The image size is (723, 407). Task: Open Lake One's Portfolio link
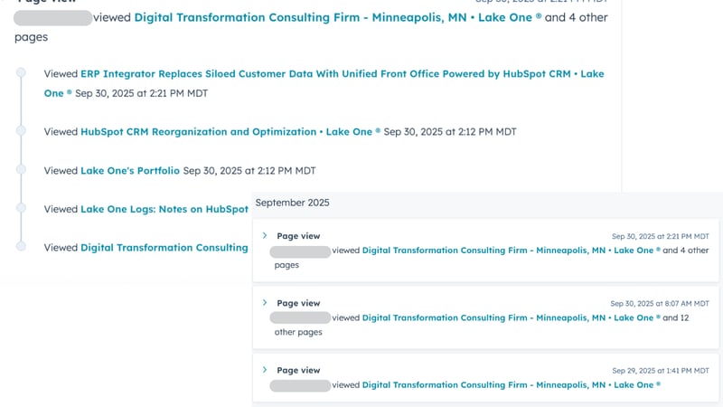click(x=130, y=170)
